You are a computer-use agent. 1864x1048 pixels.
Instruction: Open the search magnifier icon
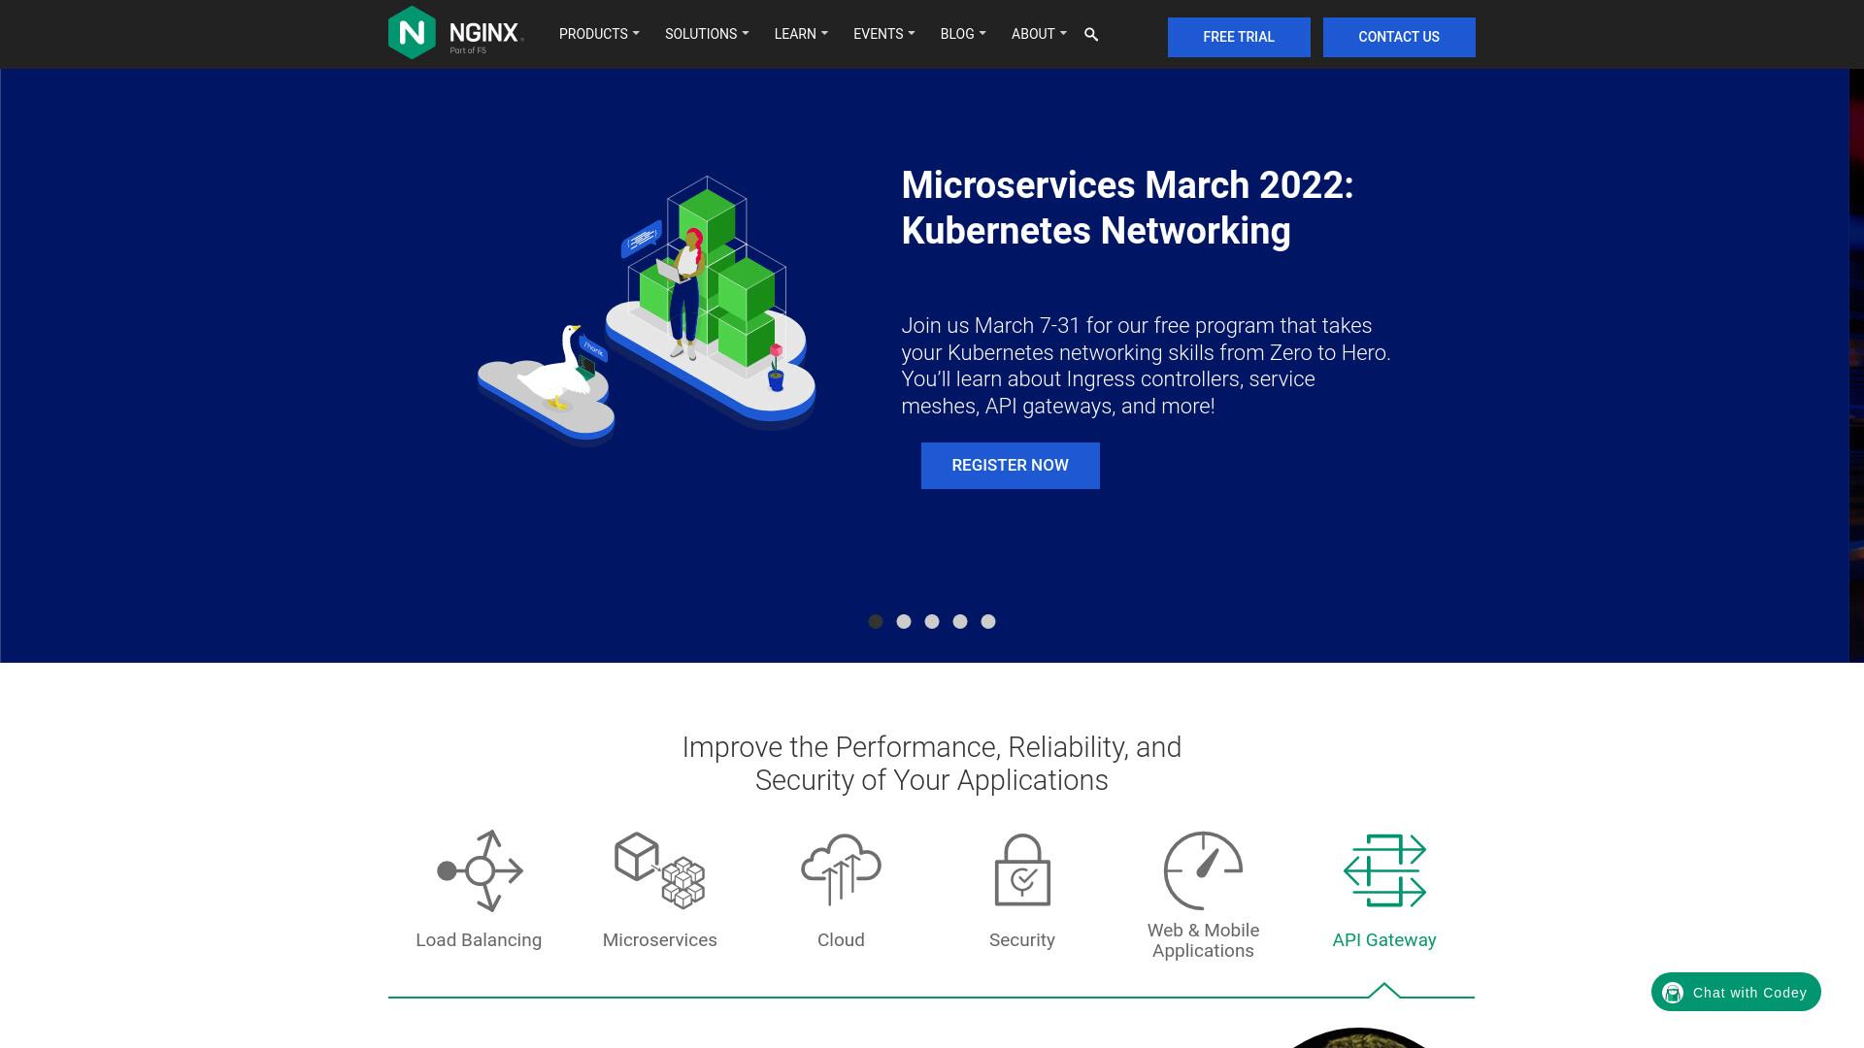click(1091, 35)
